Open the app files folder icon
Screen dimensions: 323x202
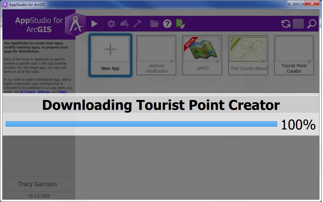click(x=154, y=24)
